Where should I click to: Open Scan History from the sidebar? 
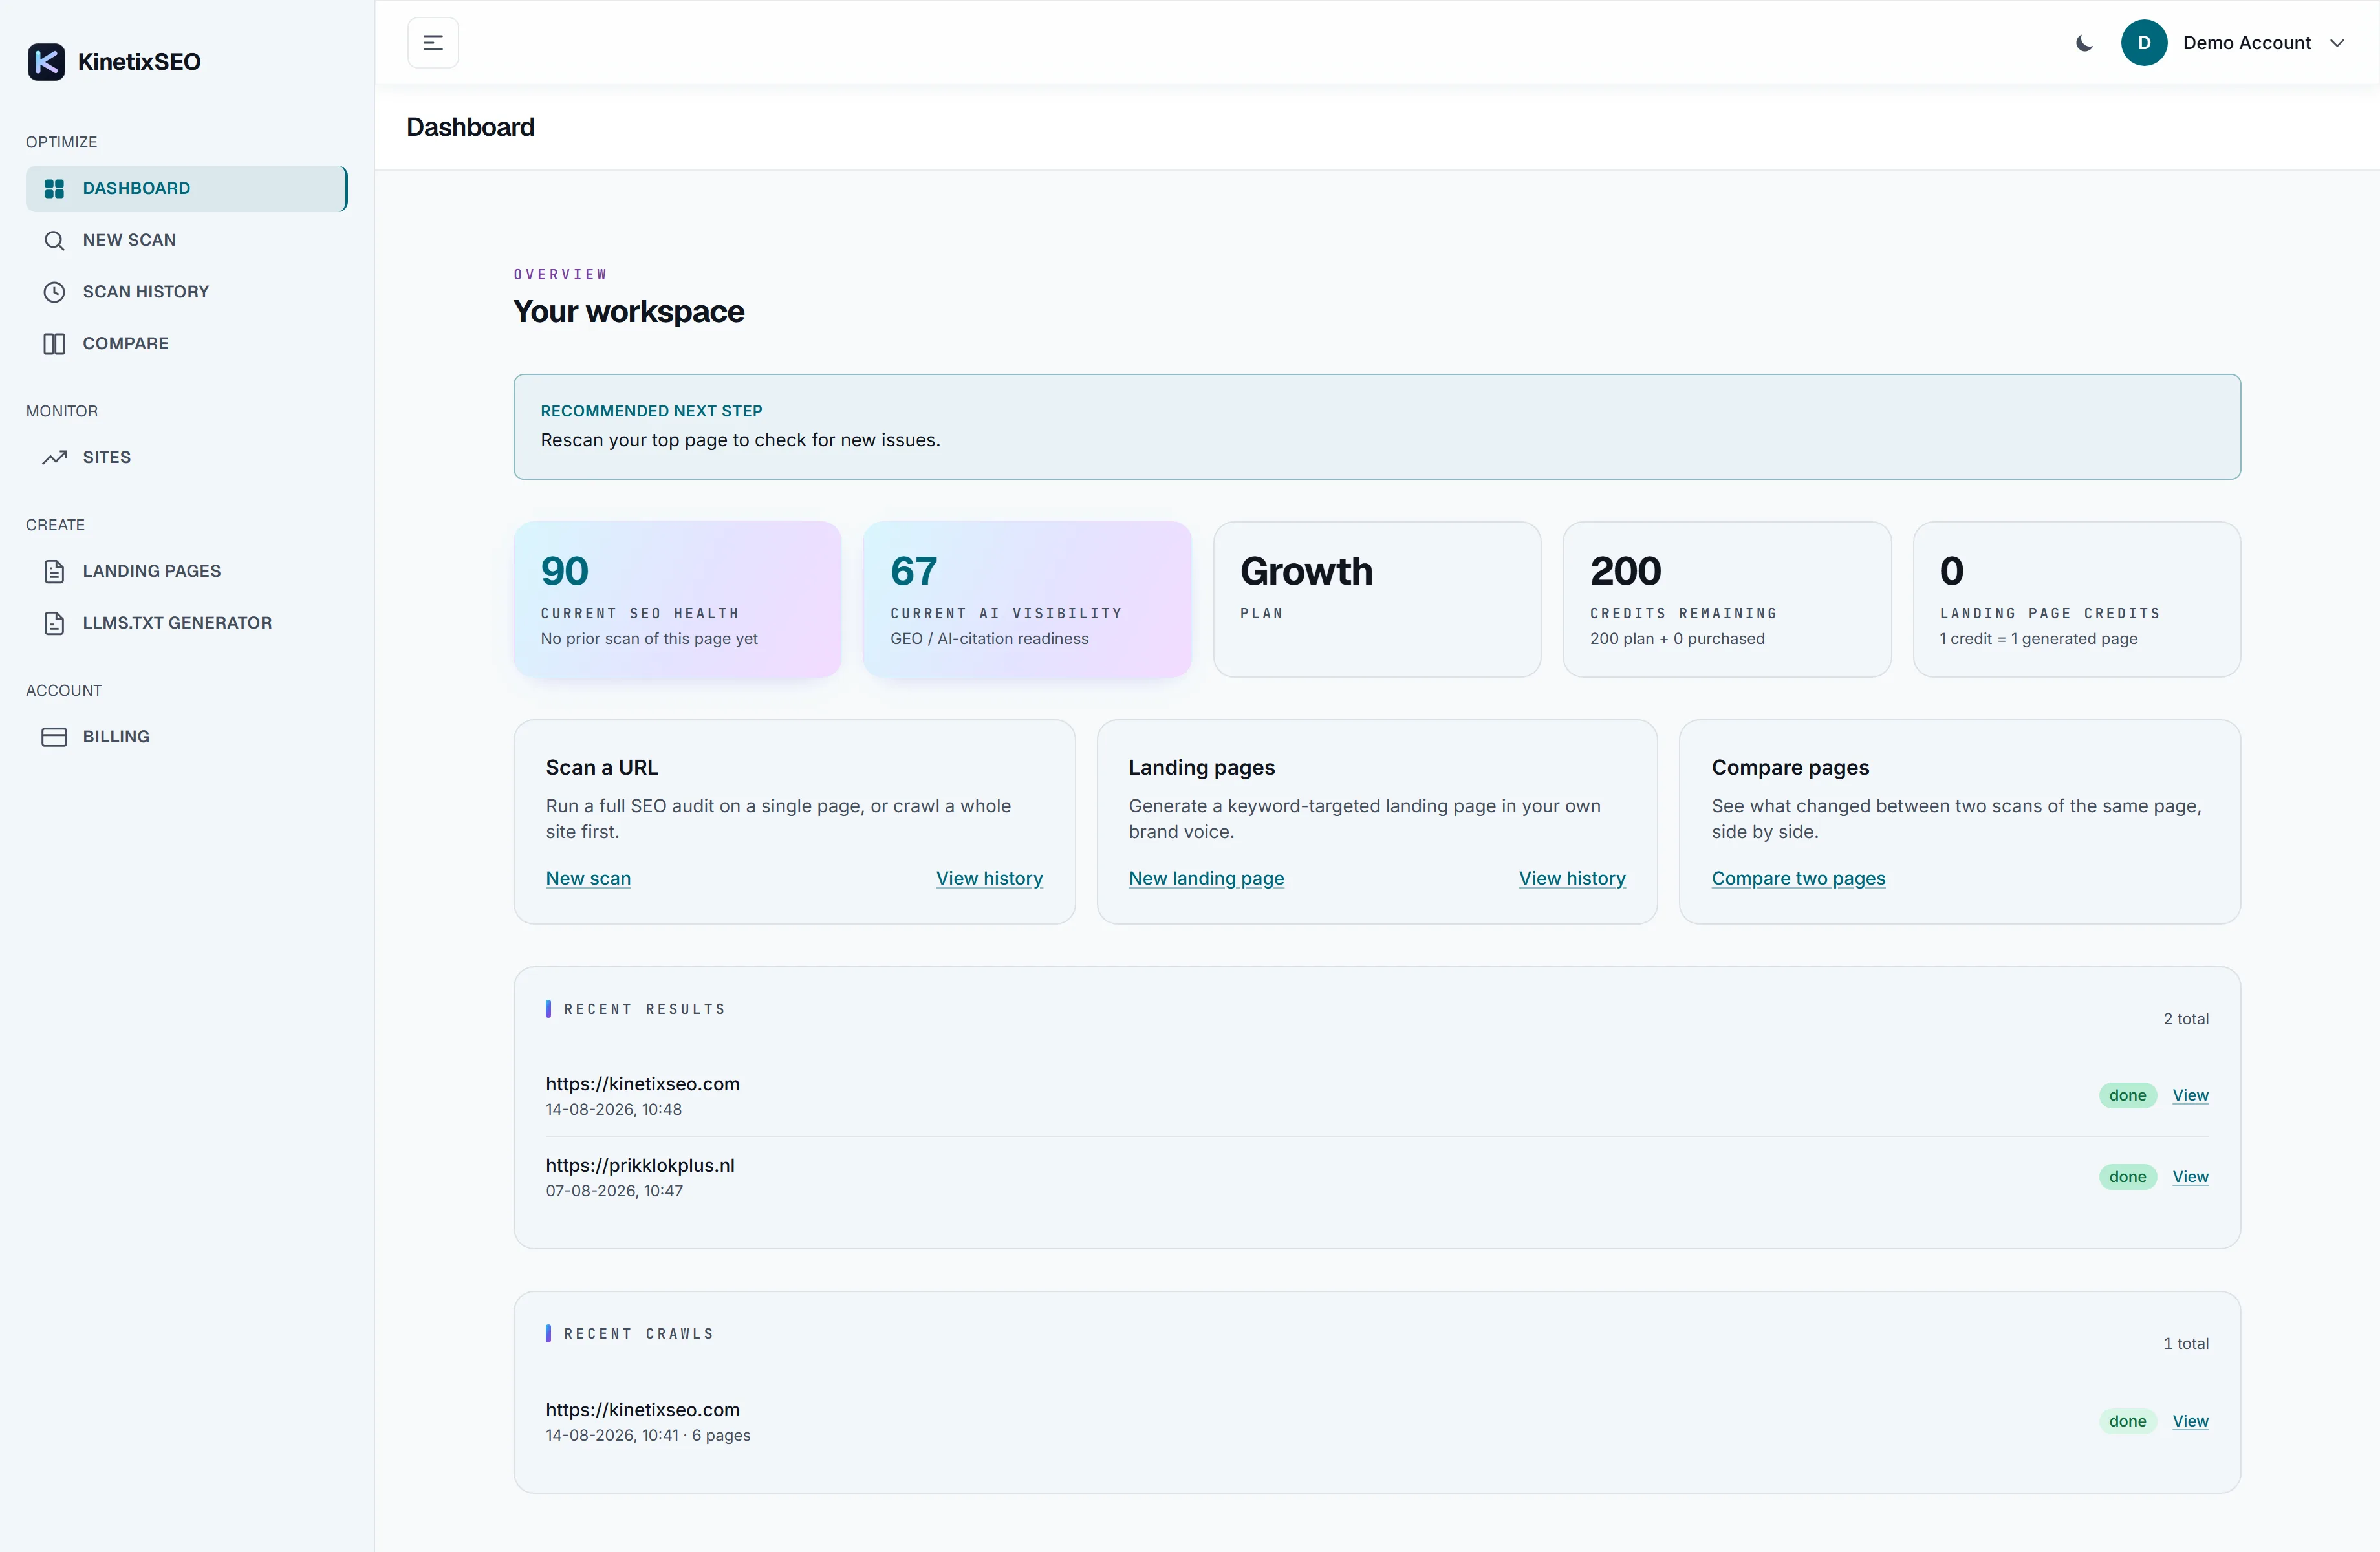tap(186, 292)
